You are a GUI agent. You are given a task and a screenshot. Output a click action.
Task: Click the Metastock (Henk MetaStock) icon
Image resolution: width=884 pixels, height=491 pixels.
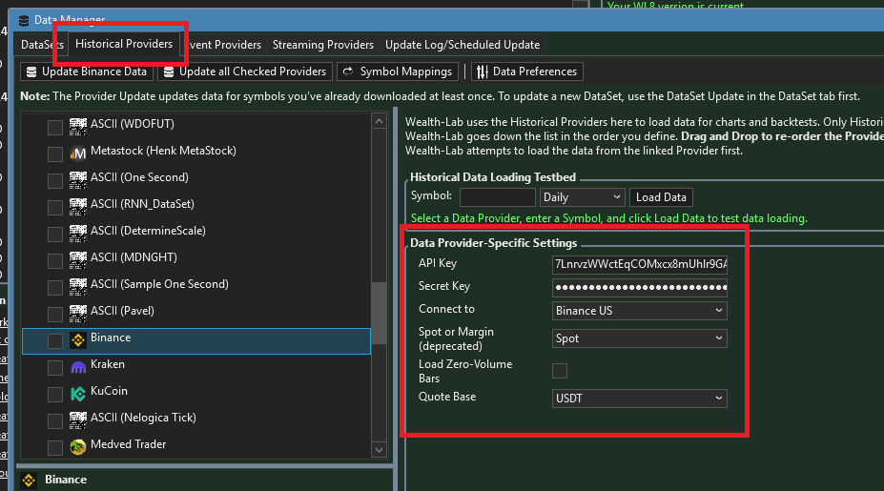pos(78,153)
